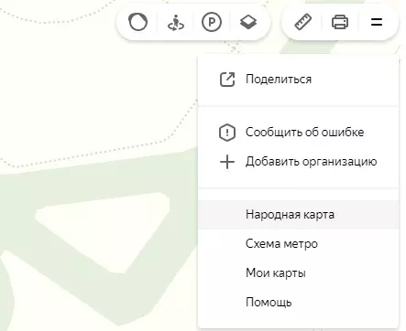Open map layers stack icon
406x331 pixels.
tap(248, 22)
